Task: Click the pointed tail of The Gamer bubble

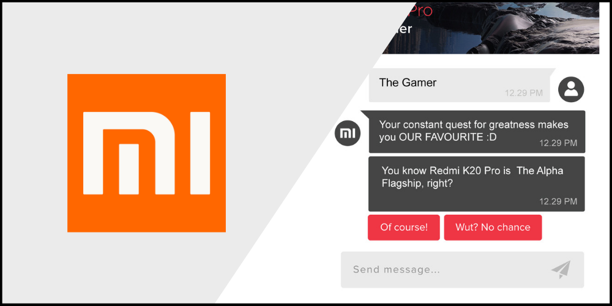Action: pos(553,73)
